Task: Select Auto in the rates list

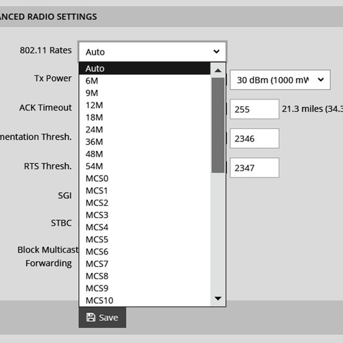Action: [x=145, y=69]
